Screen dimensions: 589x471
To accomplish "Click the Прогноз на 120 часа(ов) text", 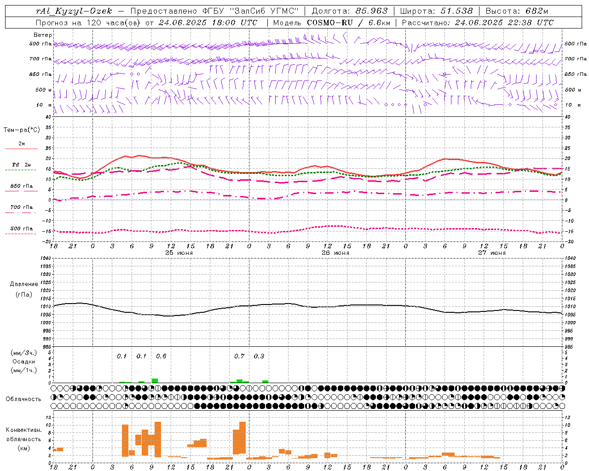I will [x=88, y=23].
